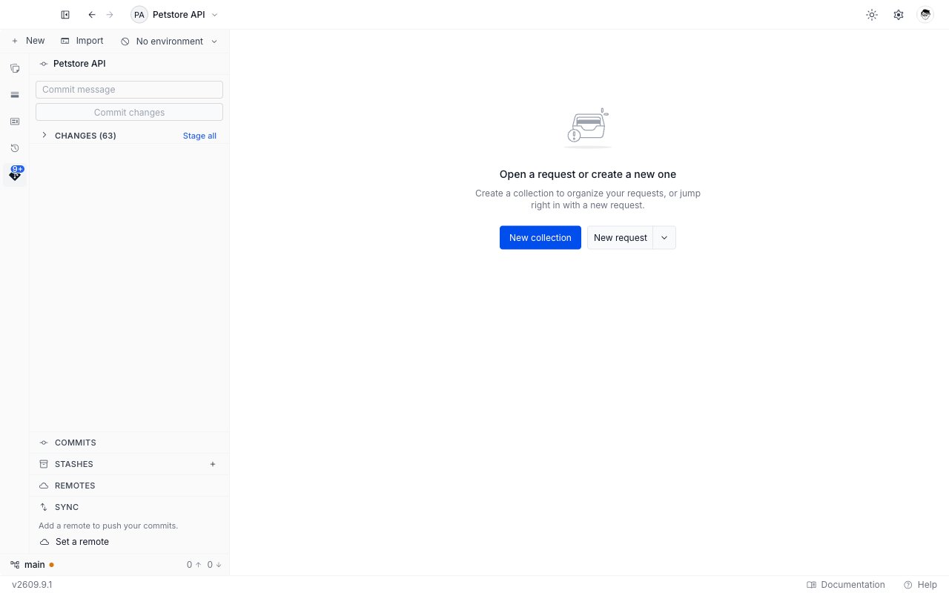949x593 pixels.
Task: Open settings via the gear icon
Action: (899, 15)
